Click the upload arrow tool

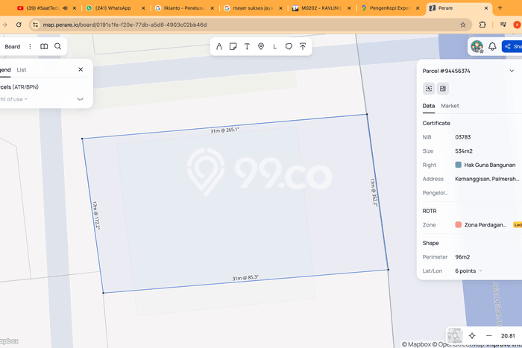coord(303,47)
